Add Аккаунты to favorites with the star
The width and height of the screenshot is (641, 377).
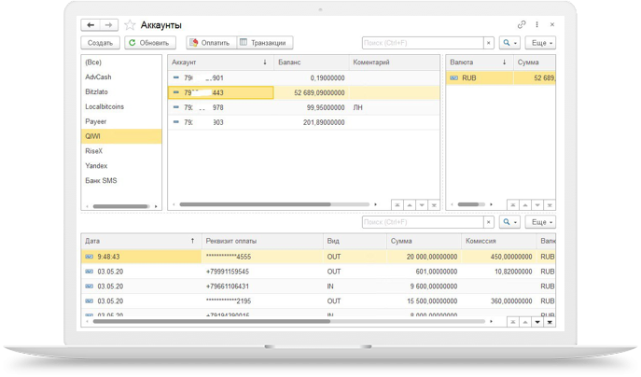pos(130,25)
